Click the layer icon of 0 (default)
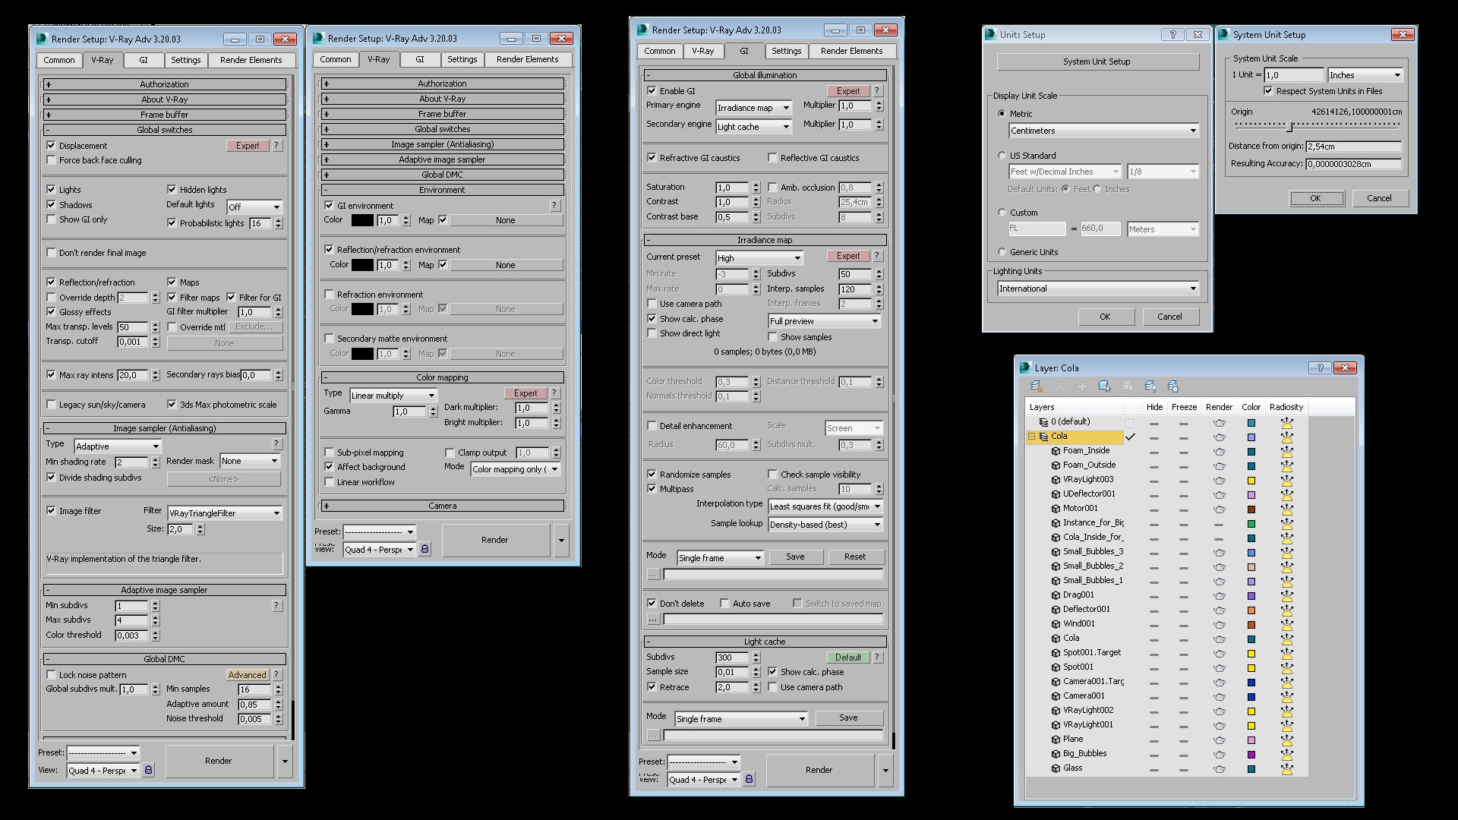 pos(1043,422)
